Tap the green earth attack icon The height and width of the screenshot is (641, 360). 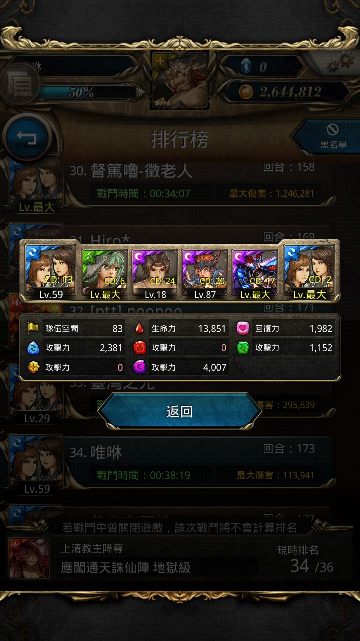coord(243,348)
